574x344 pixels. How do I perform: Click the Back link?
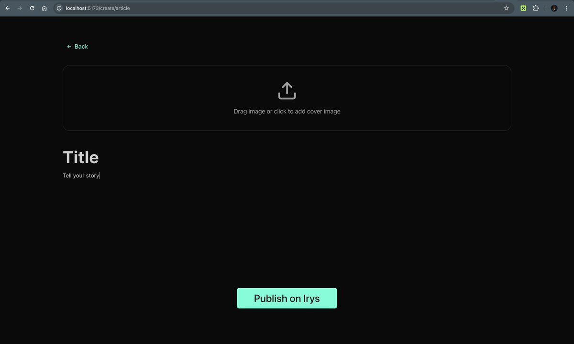[x=77, y=46]
